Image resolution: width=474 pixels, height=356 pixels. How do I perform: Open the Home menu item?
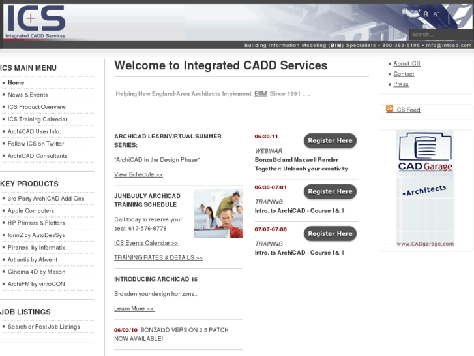(16, 83)
